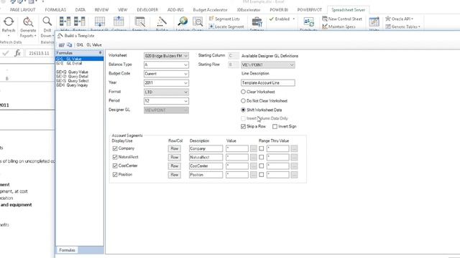Image resolution: width=460 pixels, height=258 pixels.
Task: Open the Settings toolbox icon
Action: tap(257, 21)
